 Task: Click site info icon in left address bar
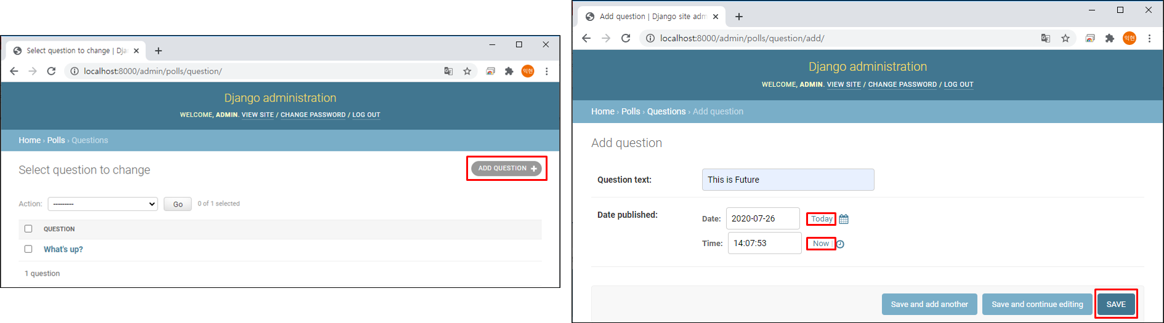point(75,71)
